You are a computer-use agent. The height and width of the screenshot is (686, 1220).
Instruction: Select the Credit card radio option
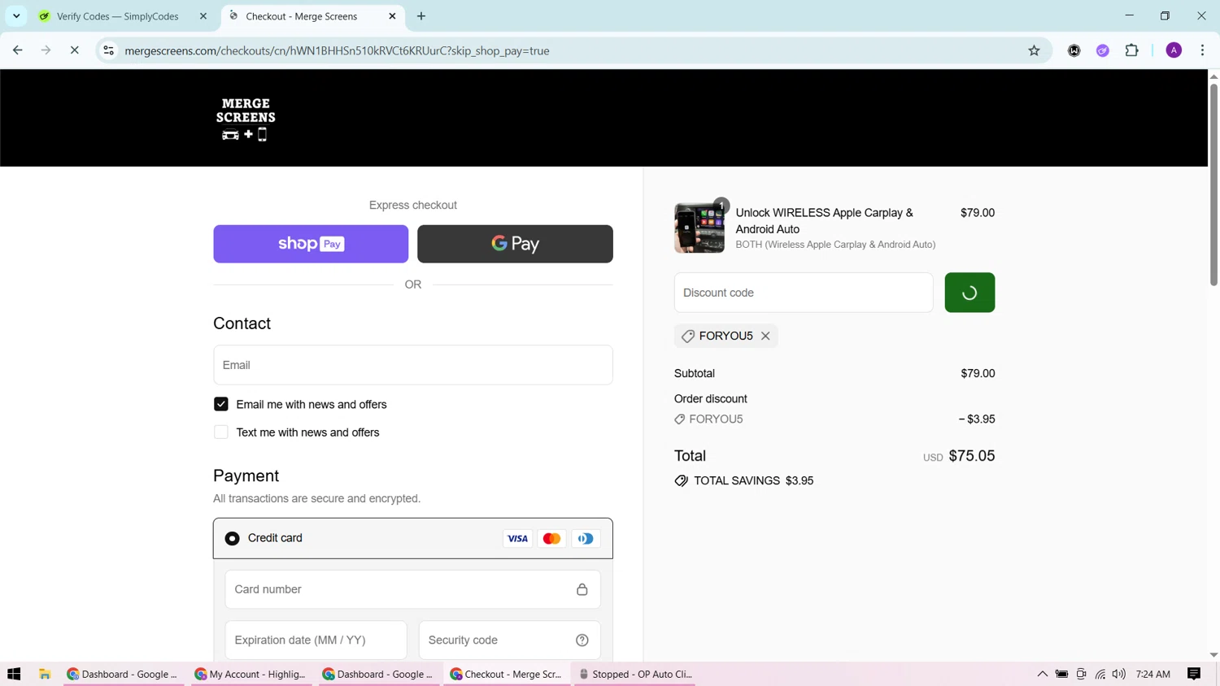[233, 538]
